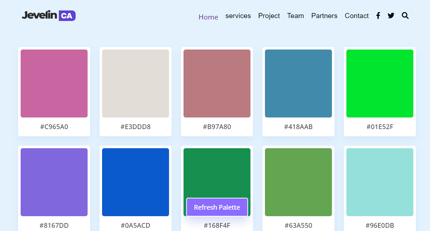Select the dusty rose #B97A80 swatch
The height and width of the screenshot is (231, 430).
tap(217, 83)
